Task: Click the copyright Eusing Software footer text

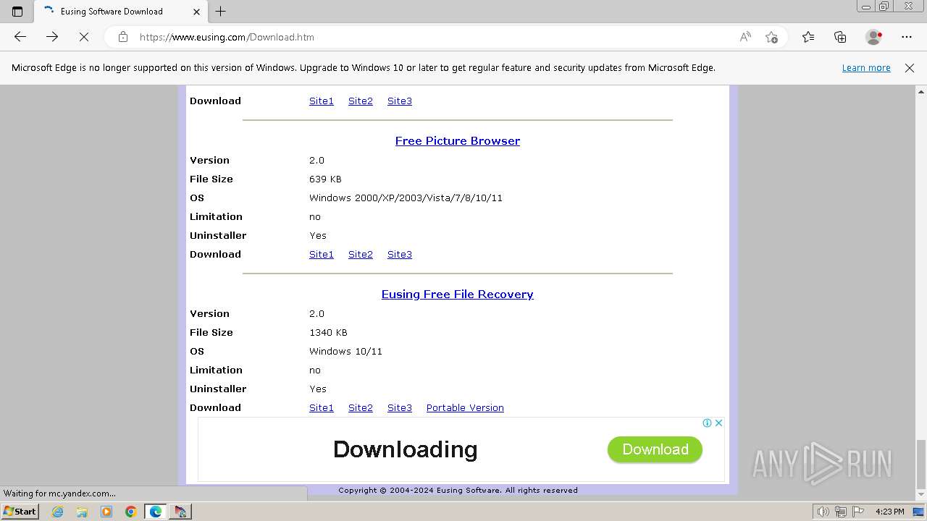Action: point(458,490)
